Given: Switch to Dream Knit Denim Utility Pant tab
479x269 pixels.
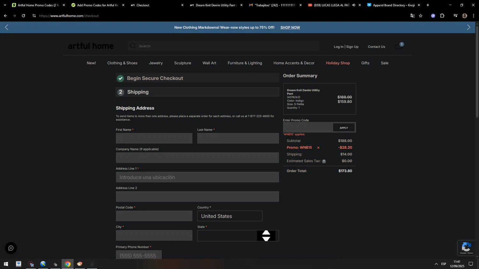Looking at the screenshot, I should 216,5.
